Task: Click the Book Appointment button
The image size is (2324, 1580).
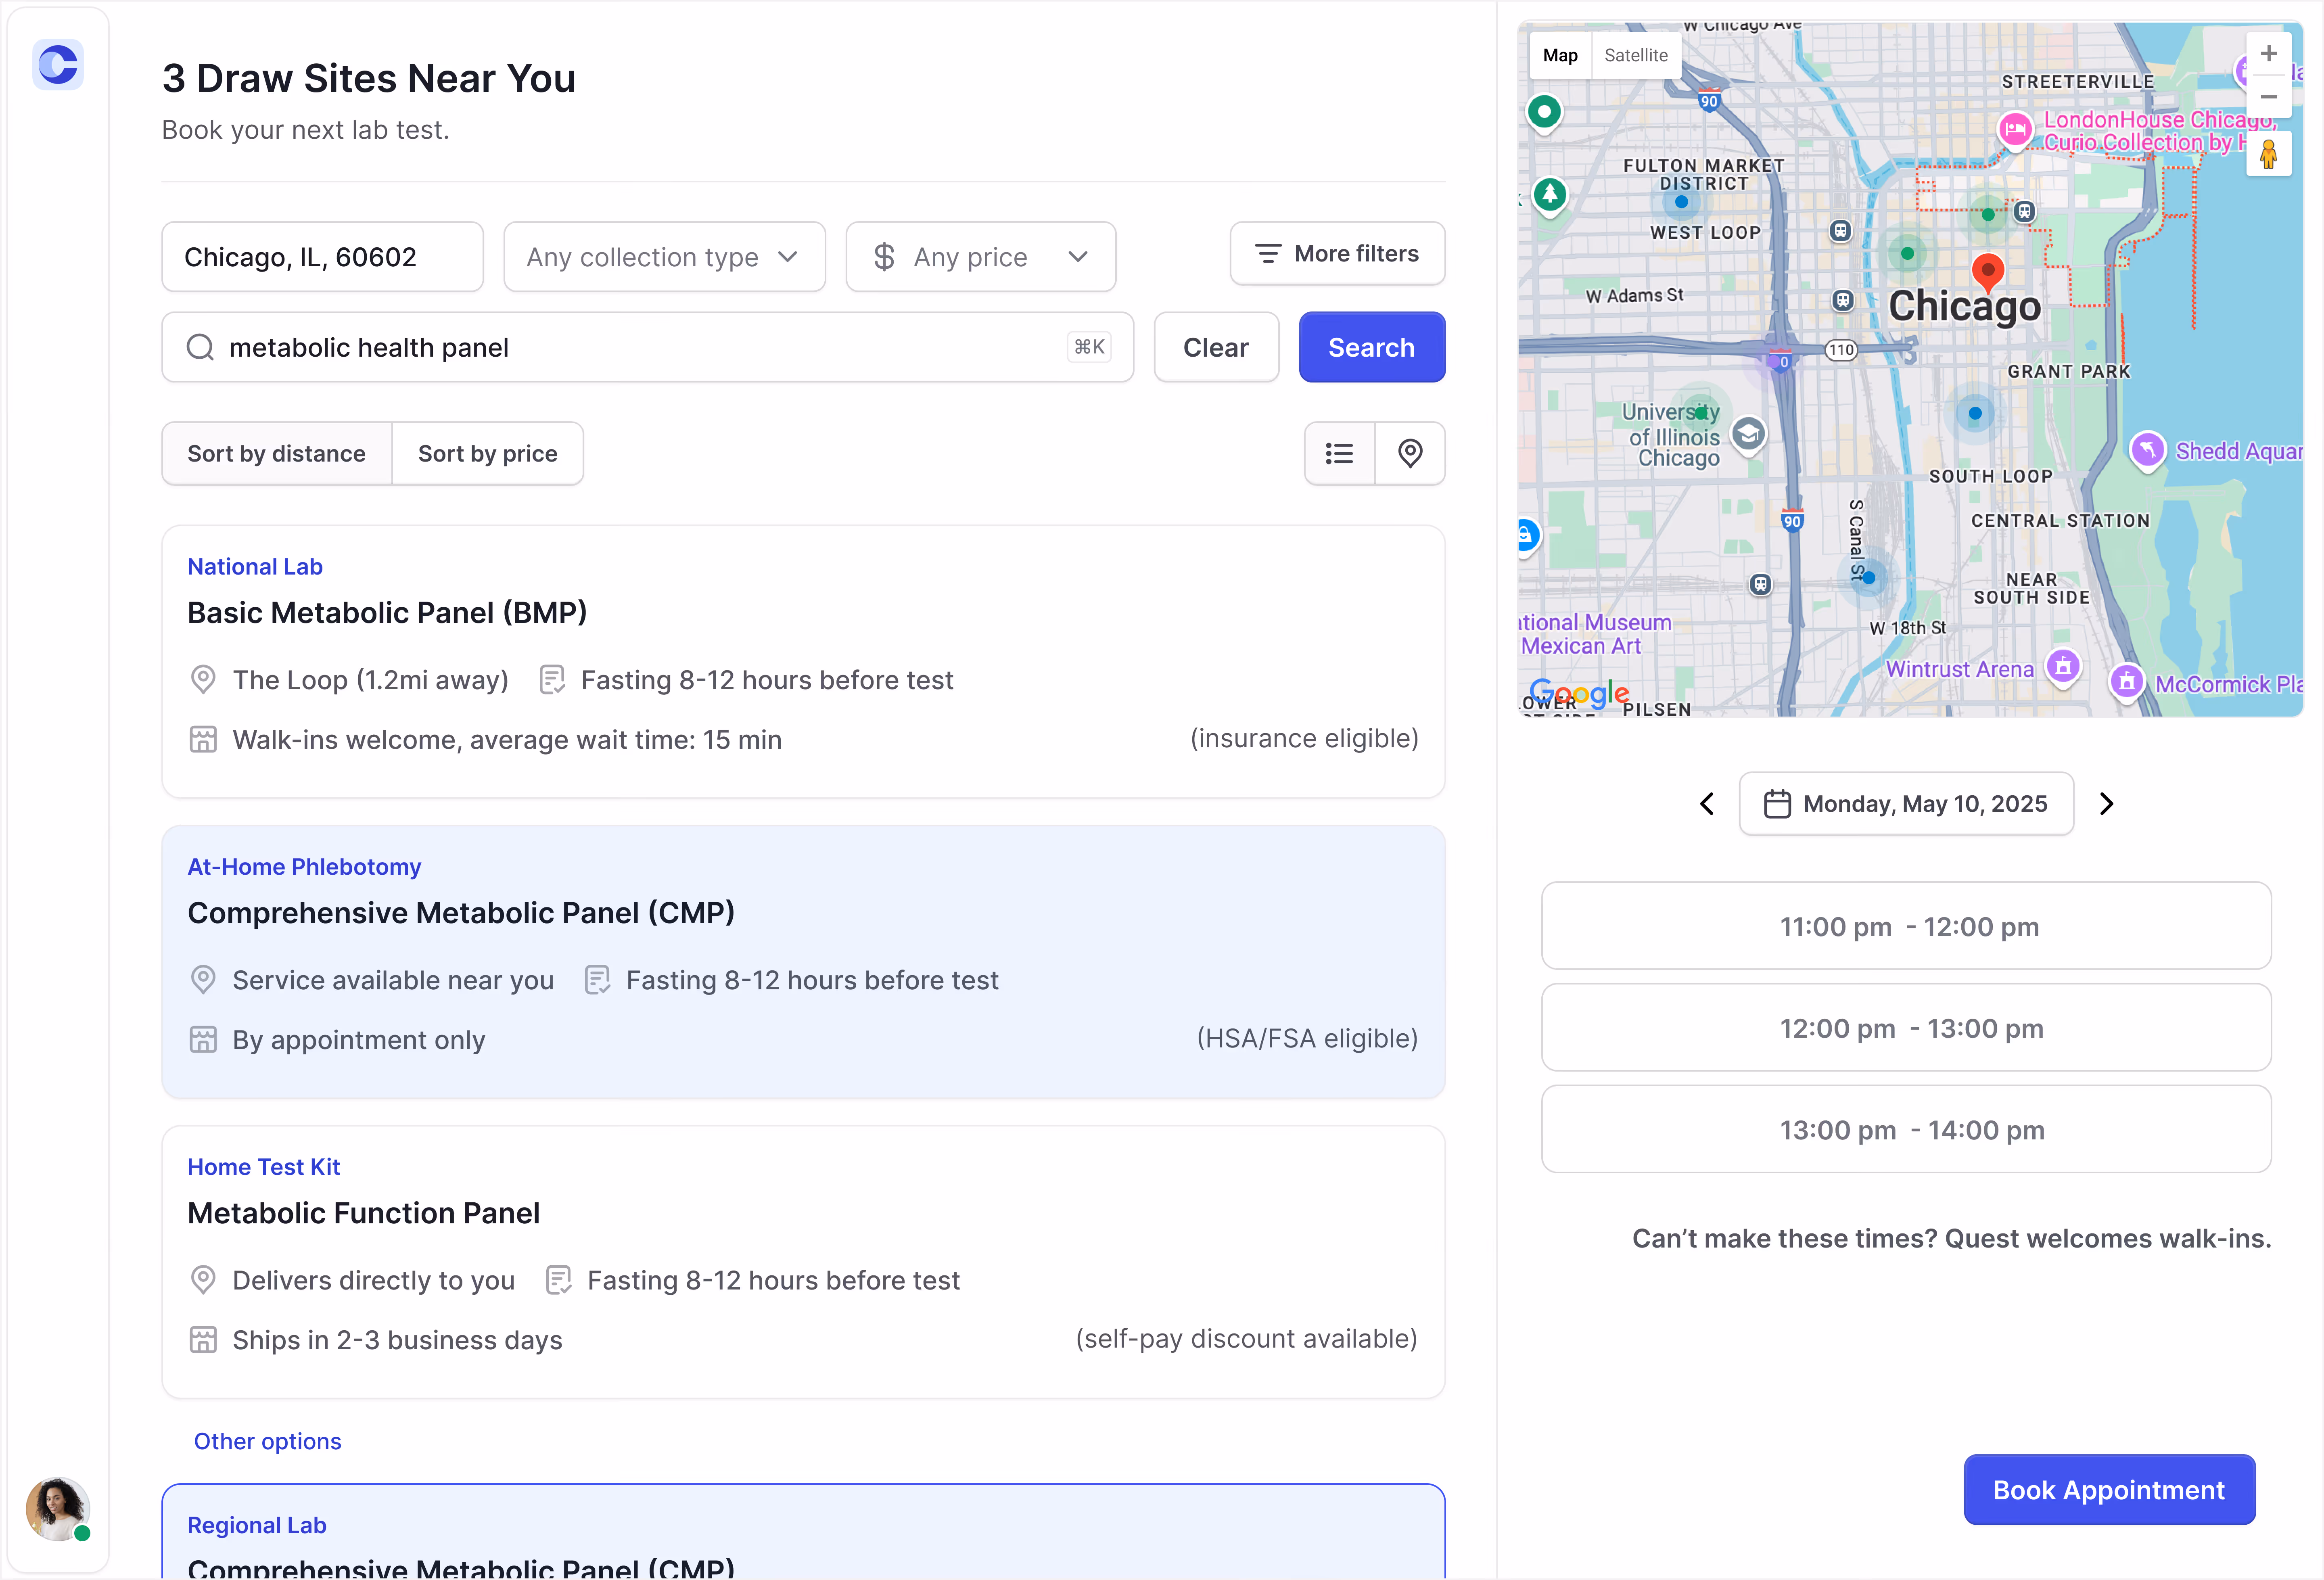Action: 2109,1490
